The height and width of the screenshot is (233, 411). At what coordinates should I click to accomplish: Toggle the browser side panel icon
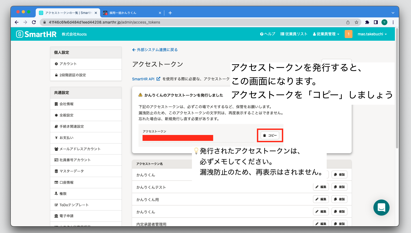point(376,22)
